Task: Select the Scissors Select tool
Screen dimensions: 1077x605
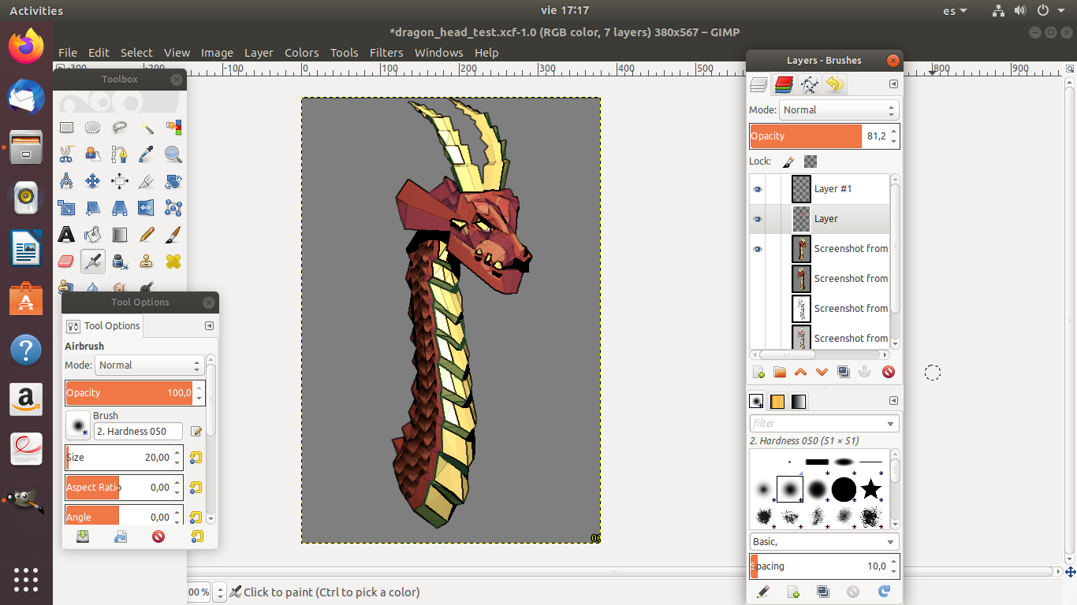Action: 66,154
